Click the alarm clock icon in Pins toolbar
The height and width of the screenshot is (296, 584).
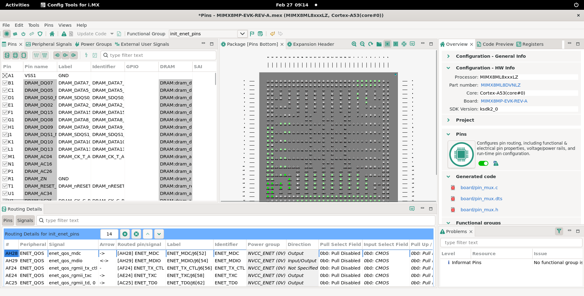coord(95,55)
